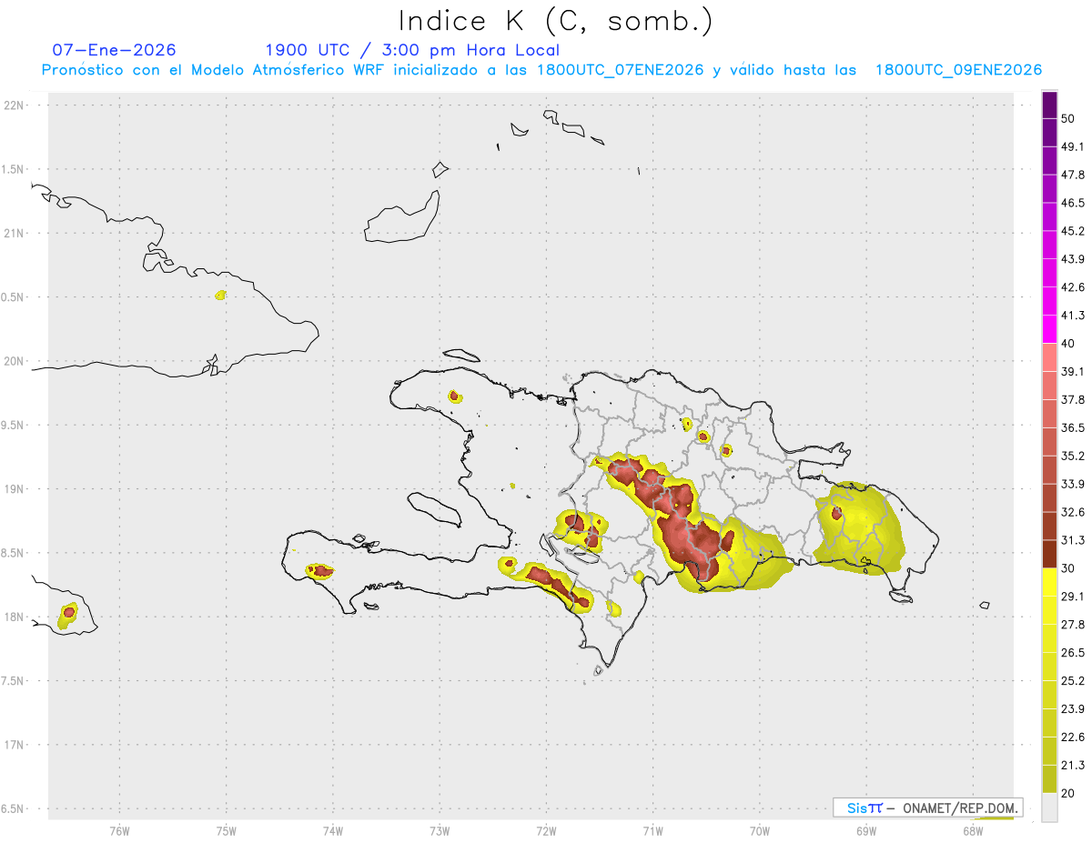Click legend value "27.8"
The height and width of the screenshot is (843, 1092).
click(x=1073, y=625)
